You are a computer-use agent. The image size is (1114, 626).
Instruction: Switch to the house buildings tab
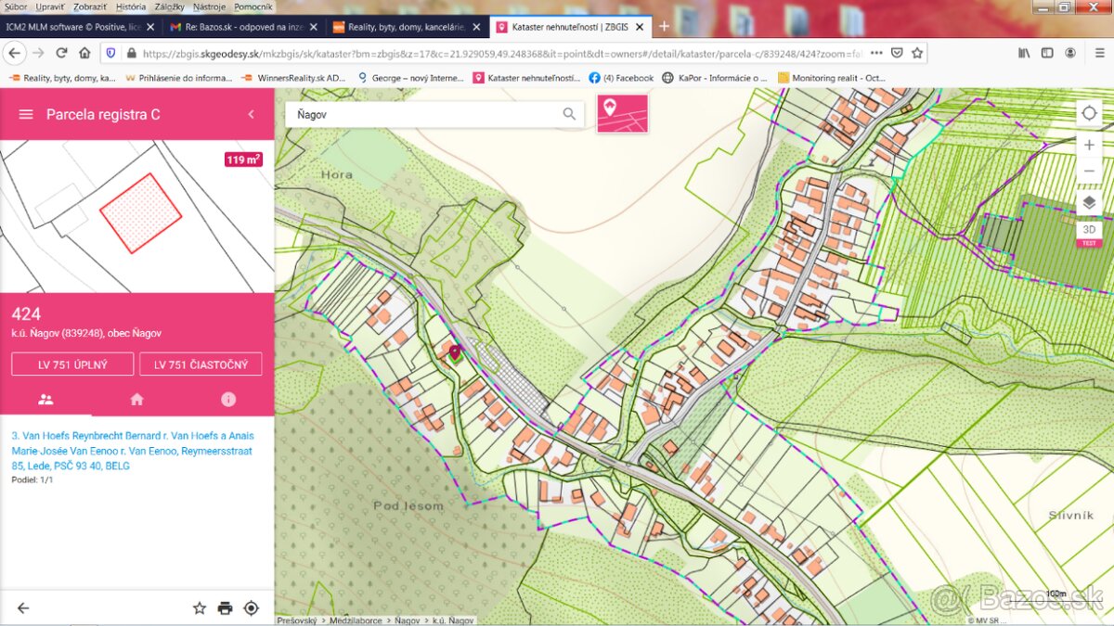[136, 400]
